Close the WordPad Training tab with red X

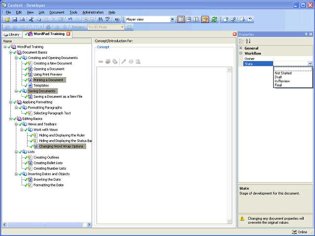click(68, 34)
